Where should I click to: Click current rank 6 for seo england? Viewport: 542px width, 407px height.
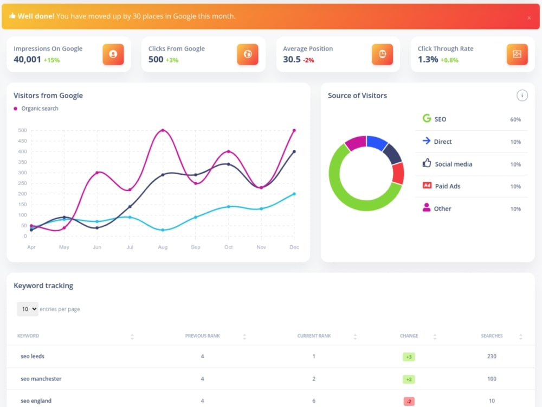(x=313, y=401)
